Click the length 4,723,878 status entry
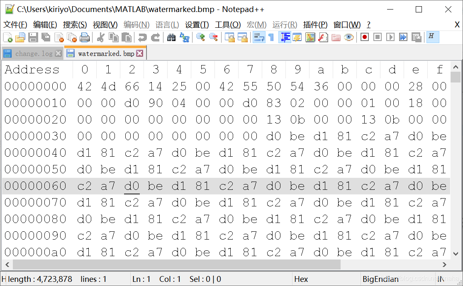 click(40, 279)
